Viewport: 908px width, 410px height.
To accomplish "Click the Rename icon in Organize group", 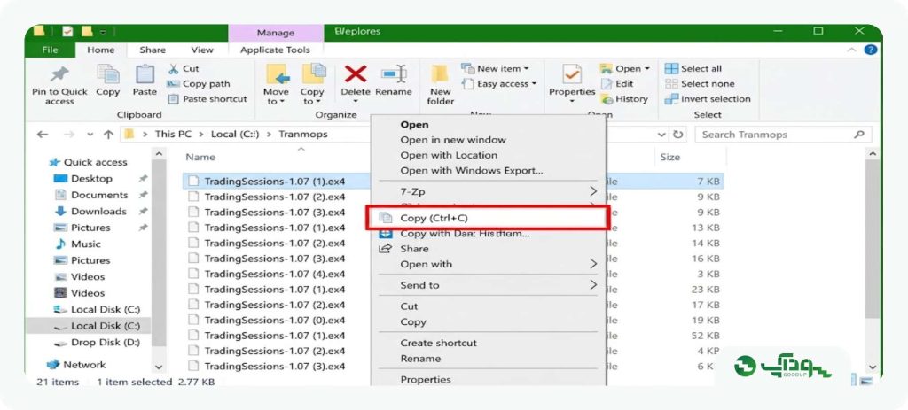I will click(x=394, y=74).
